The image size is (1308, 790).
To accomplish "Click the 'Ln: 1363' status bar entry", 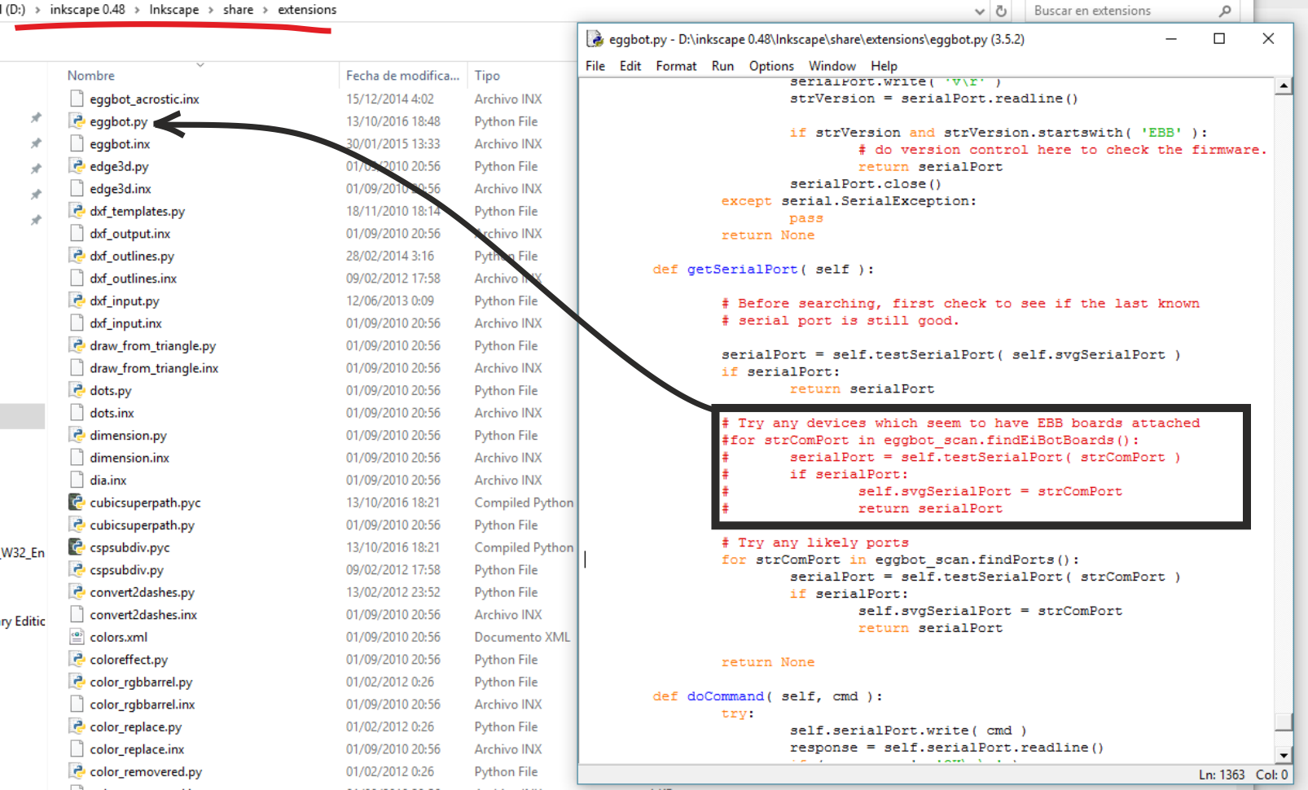I will click(x=1222, y=775).
